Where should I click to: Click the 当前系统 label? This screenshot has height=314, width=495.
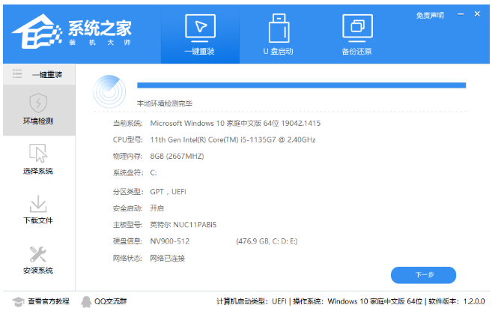(x=127, y=123)
